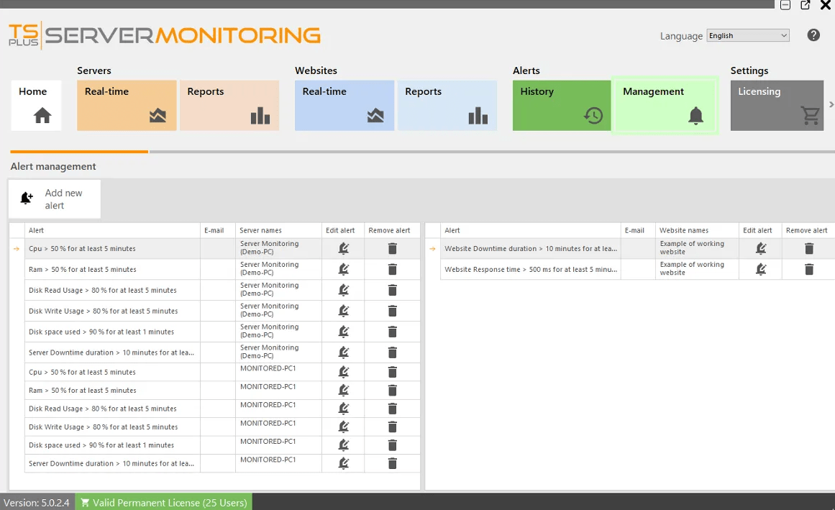Click Website names column header
Screen dimensions: 835x510
pyautogui.click(x=697, y=230)
